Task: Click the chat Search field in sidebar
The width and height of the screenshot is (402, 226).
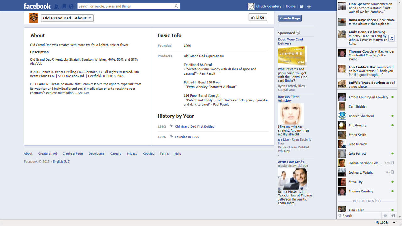Action: 359,216
